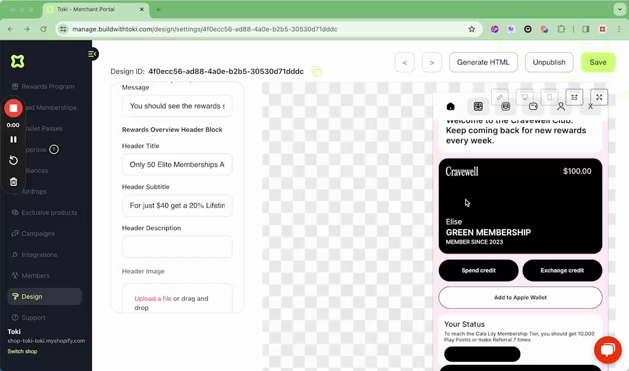Restart the recording with the circular arrow icon
Viewport: 629px width, 371px height.
[x=13, y=160]
